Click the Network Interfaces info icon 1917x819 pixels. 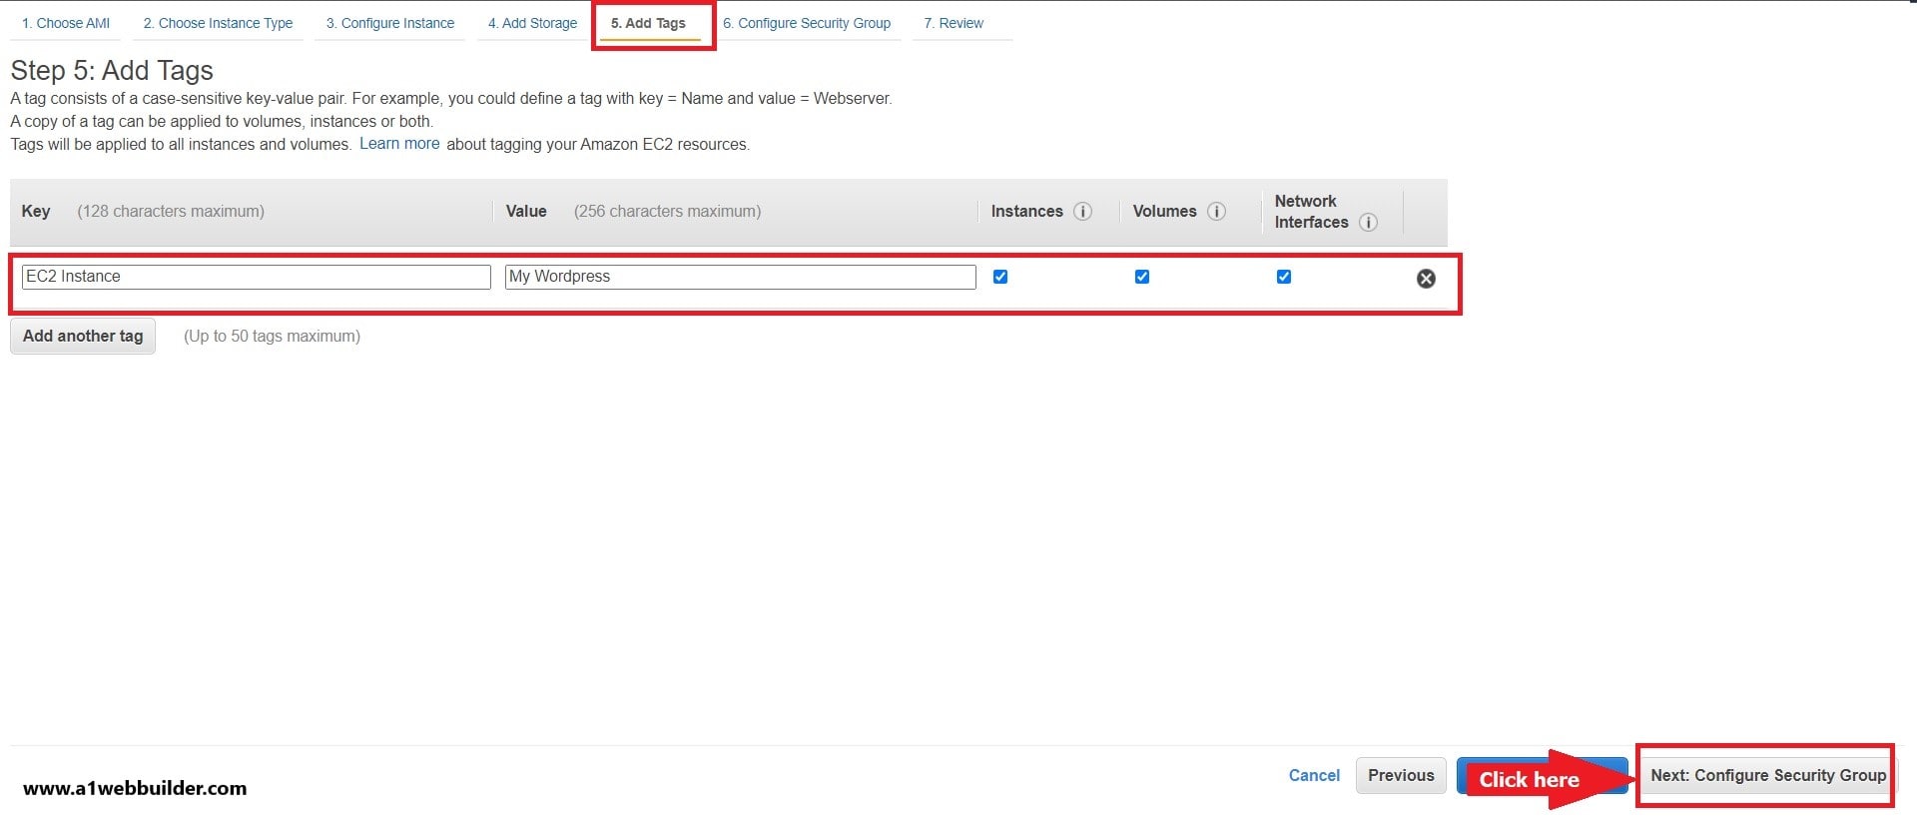pos(1368,222)
